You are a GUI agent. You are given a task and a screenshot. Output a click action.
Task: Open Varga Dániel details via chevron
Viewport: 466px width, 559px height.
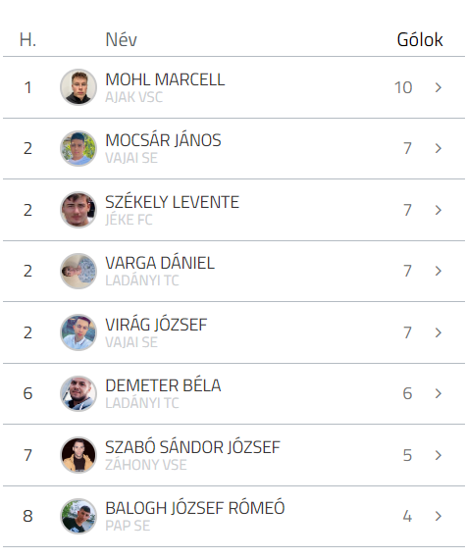click(439, 271)
